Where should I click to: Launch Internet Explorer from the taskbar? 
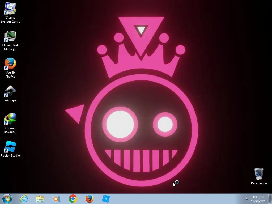(x=24, y=199)
